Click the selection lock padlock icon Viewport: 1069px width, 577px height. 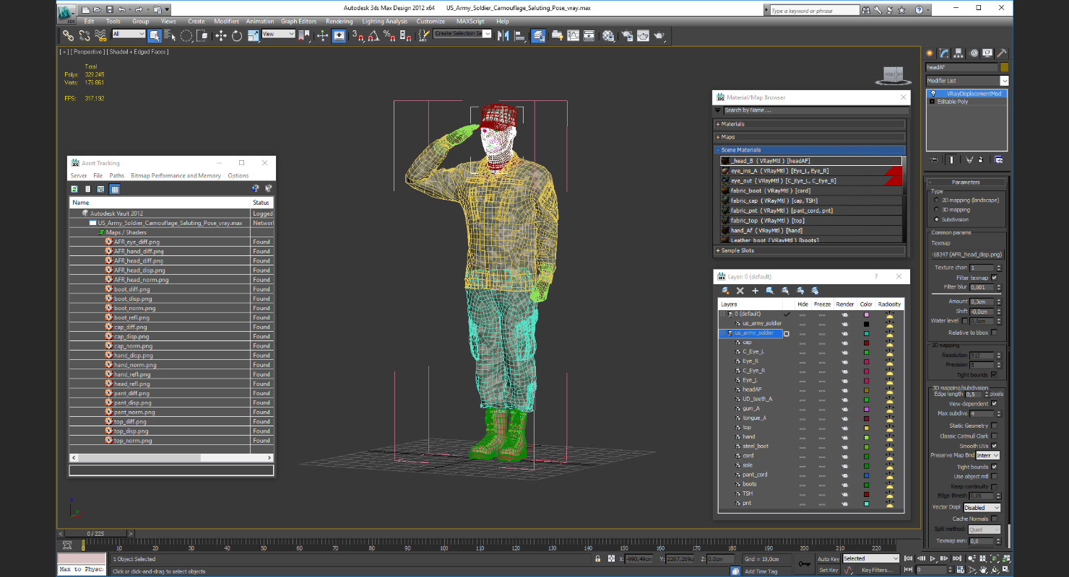(x=597, y=559)
